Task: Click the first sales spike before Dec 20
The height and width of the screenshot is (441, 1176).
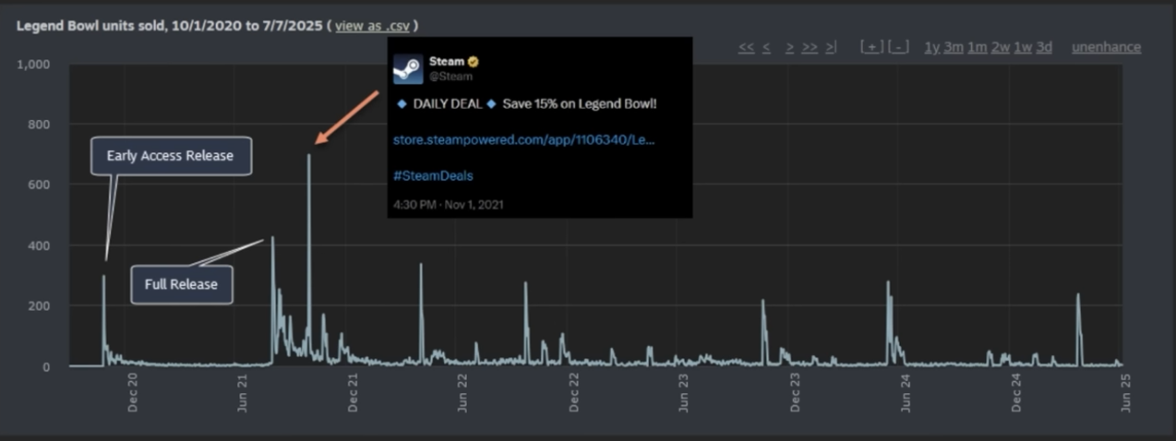Action: [x=103, y=318]
